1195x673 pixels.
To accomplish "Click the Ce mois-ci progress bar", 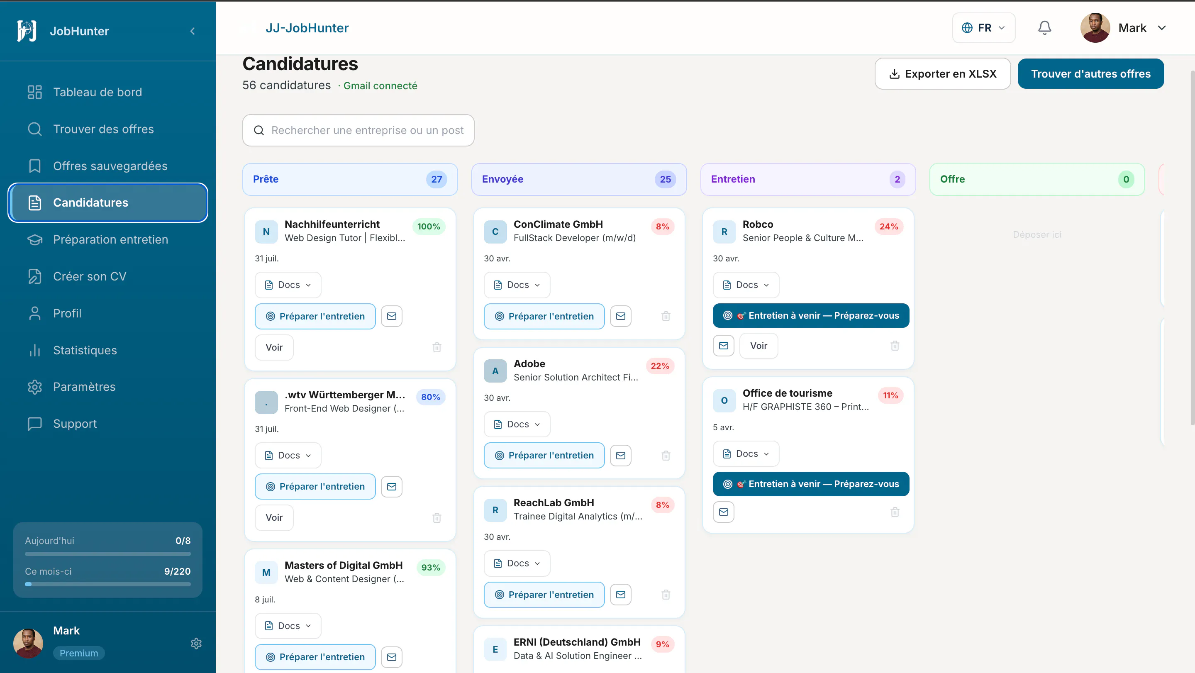I will pos(107,584).
